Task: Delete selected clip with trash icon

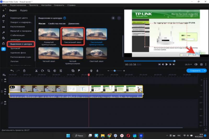Action: [24, 71]
